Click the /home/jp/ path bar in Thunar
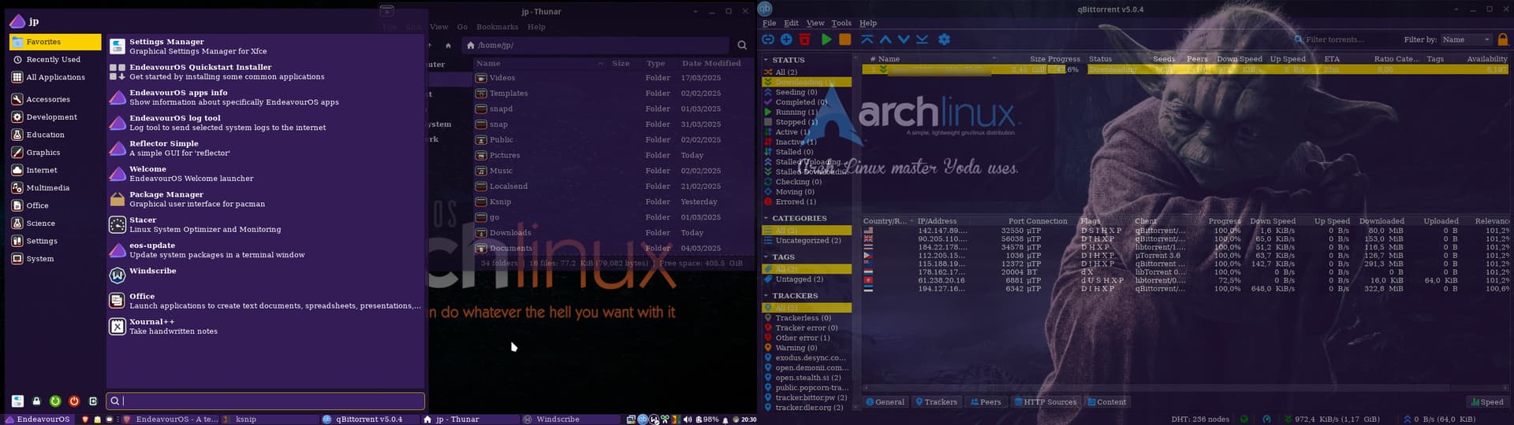The image size is (1514, 425). click(x=595, y=46)
